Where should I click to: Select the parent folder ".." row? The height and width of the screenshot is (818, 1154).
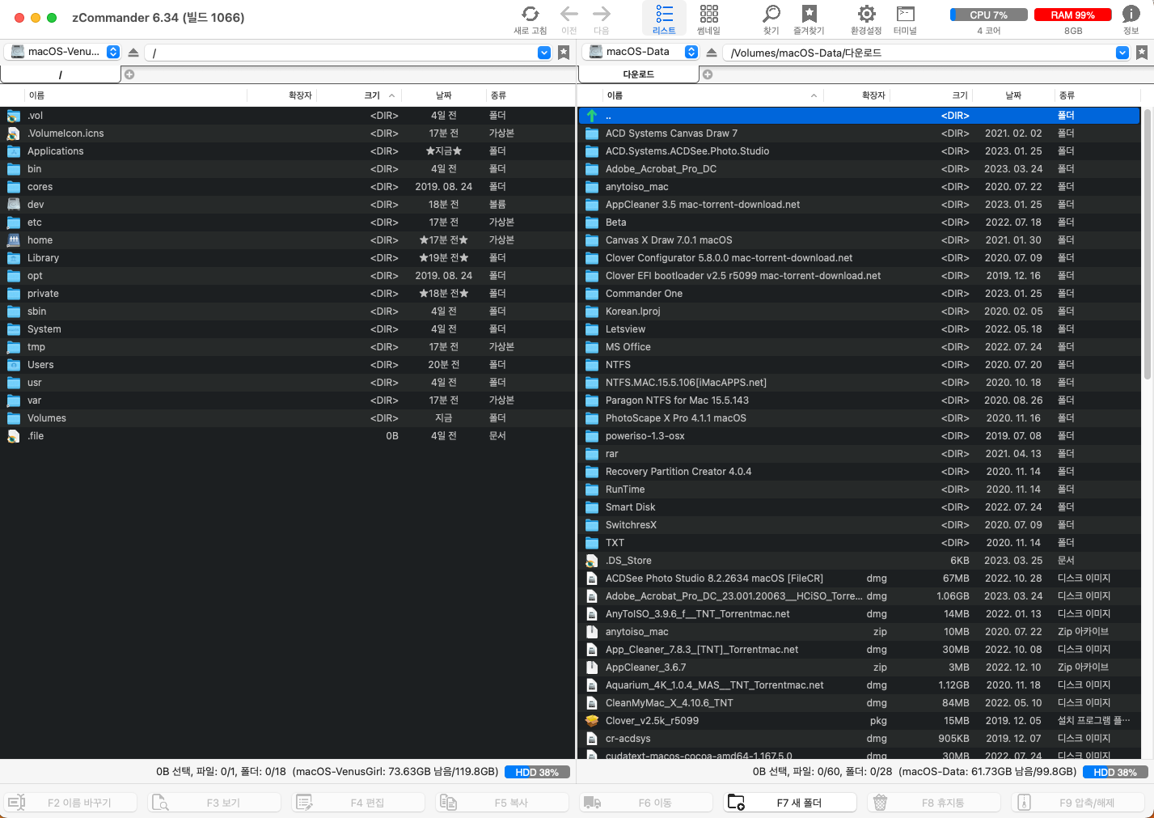[x=859, y=116]
